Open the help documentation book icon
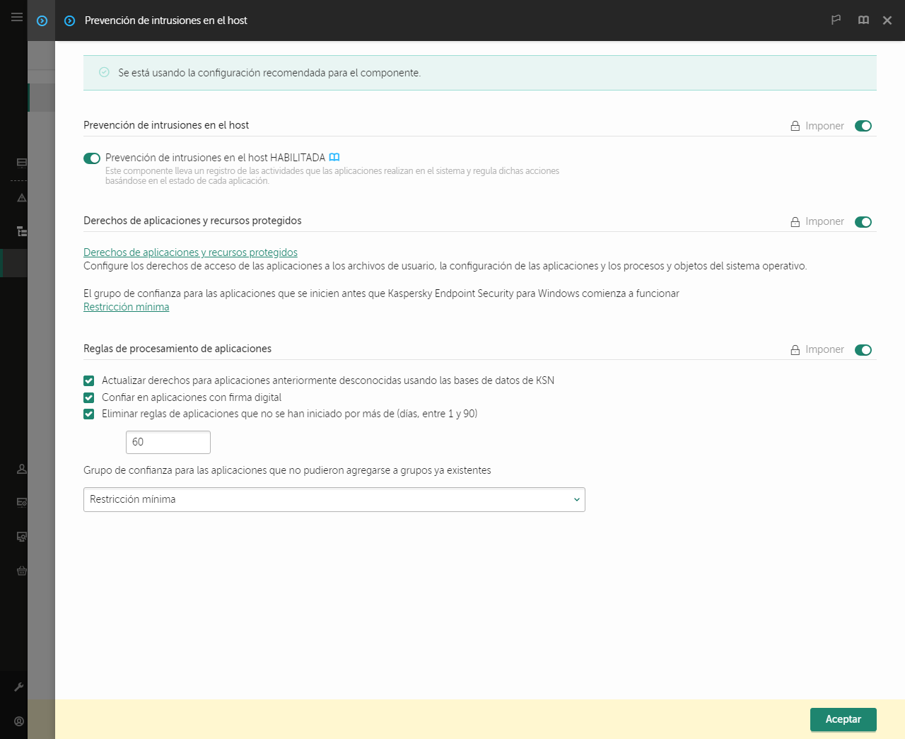 863,20
